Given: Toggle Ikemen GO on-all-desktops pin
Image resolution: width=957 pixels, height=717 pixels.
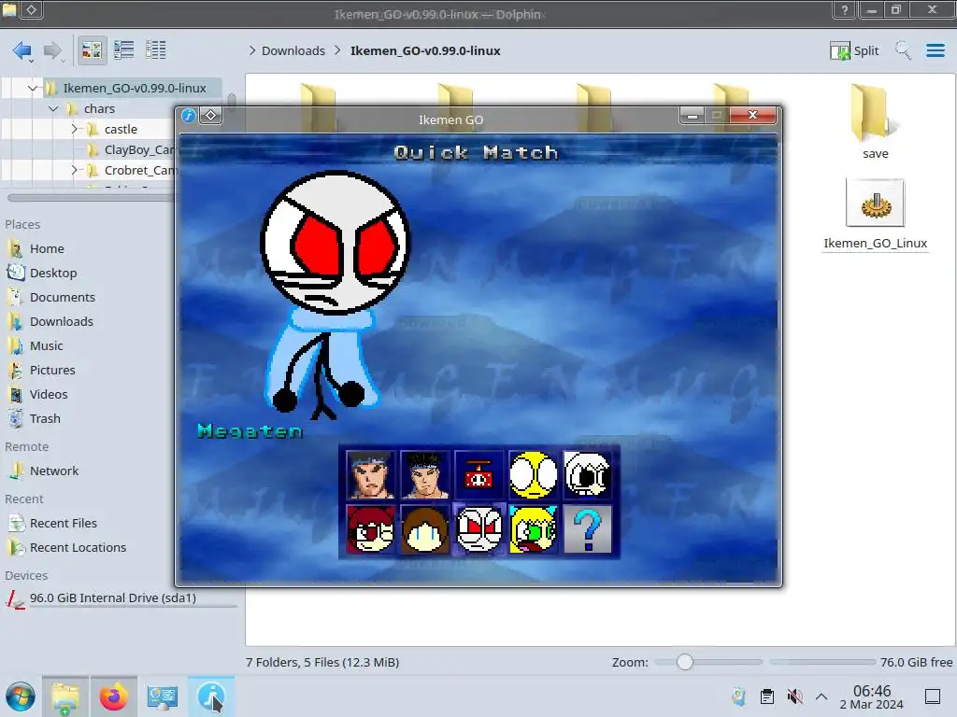Looking at the screenshot, I should click(210, 115).
